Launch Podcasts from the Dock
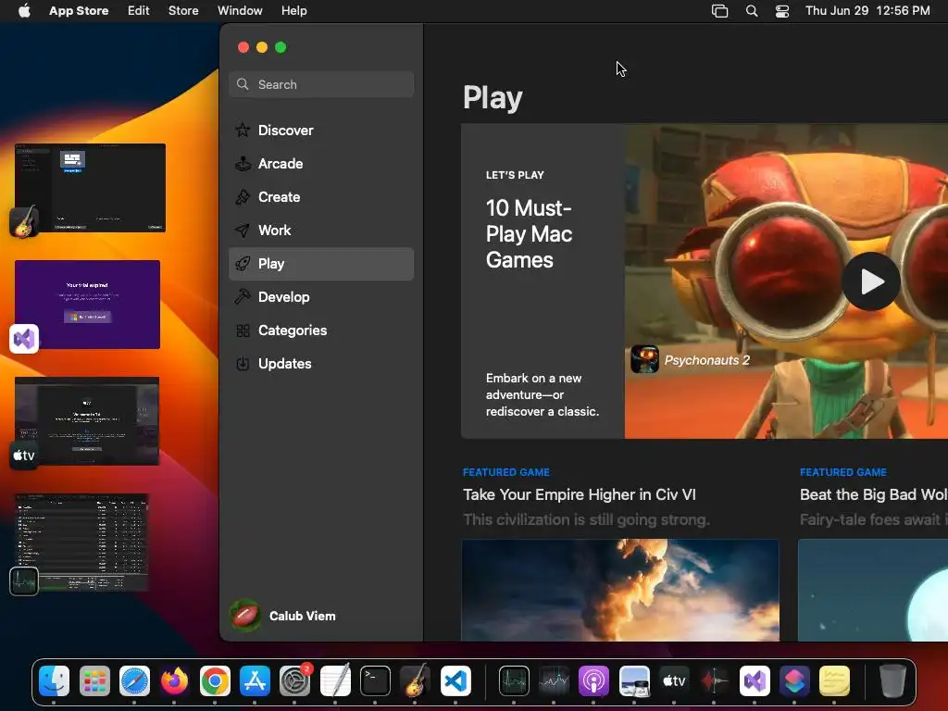 (x=593, y=681)
